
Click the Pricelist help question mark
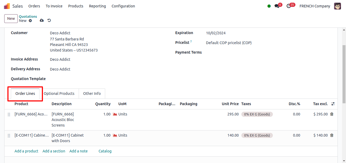[191, 42]
